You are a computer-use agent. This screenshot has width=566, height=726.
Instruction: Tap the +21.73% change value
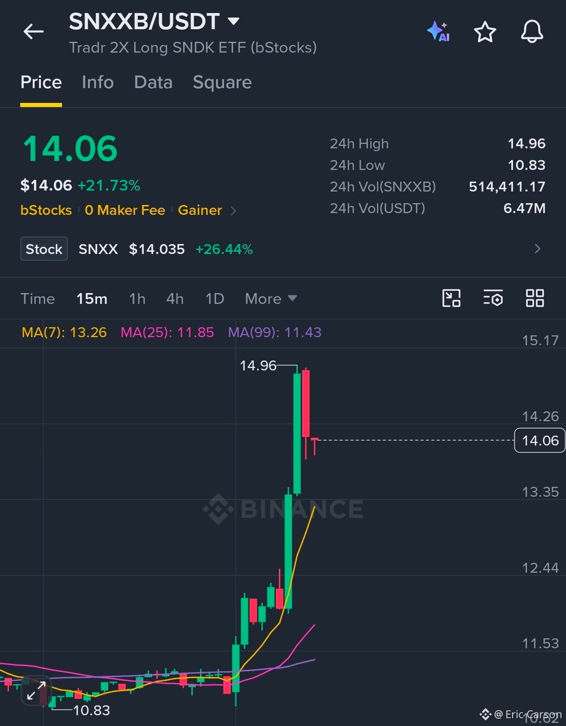[x=109, y=185]
